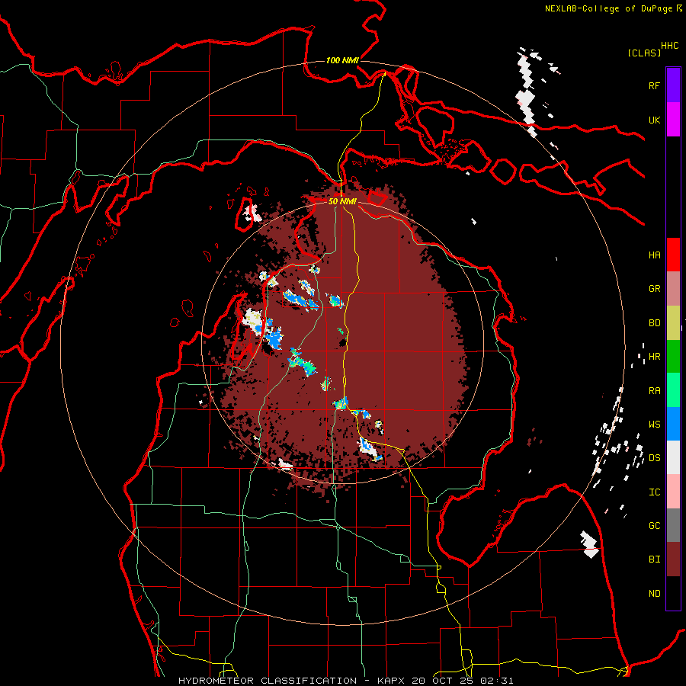Click the GR legend label
Image resolution: width=686 pixels, height=686 pixels.
[654, 289]
